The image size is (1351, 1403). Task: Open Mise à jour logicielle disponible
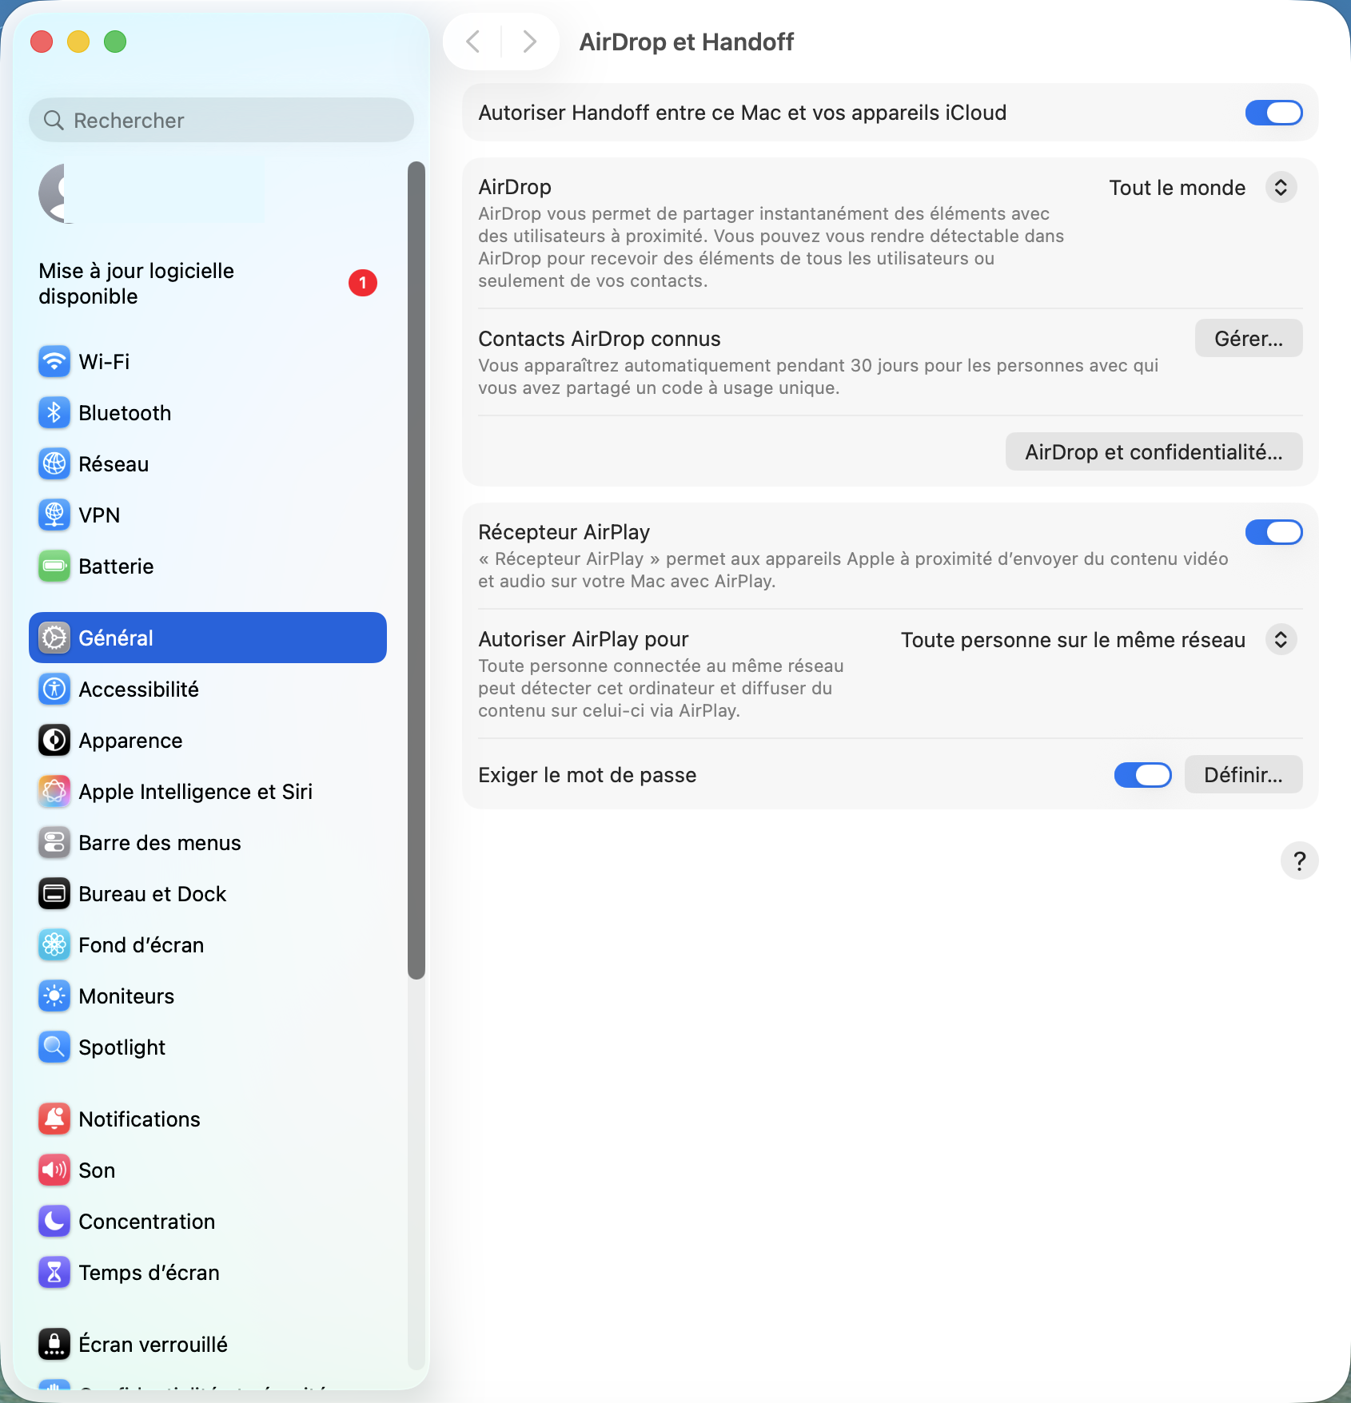[x=208, y=284]
